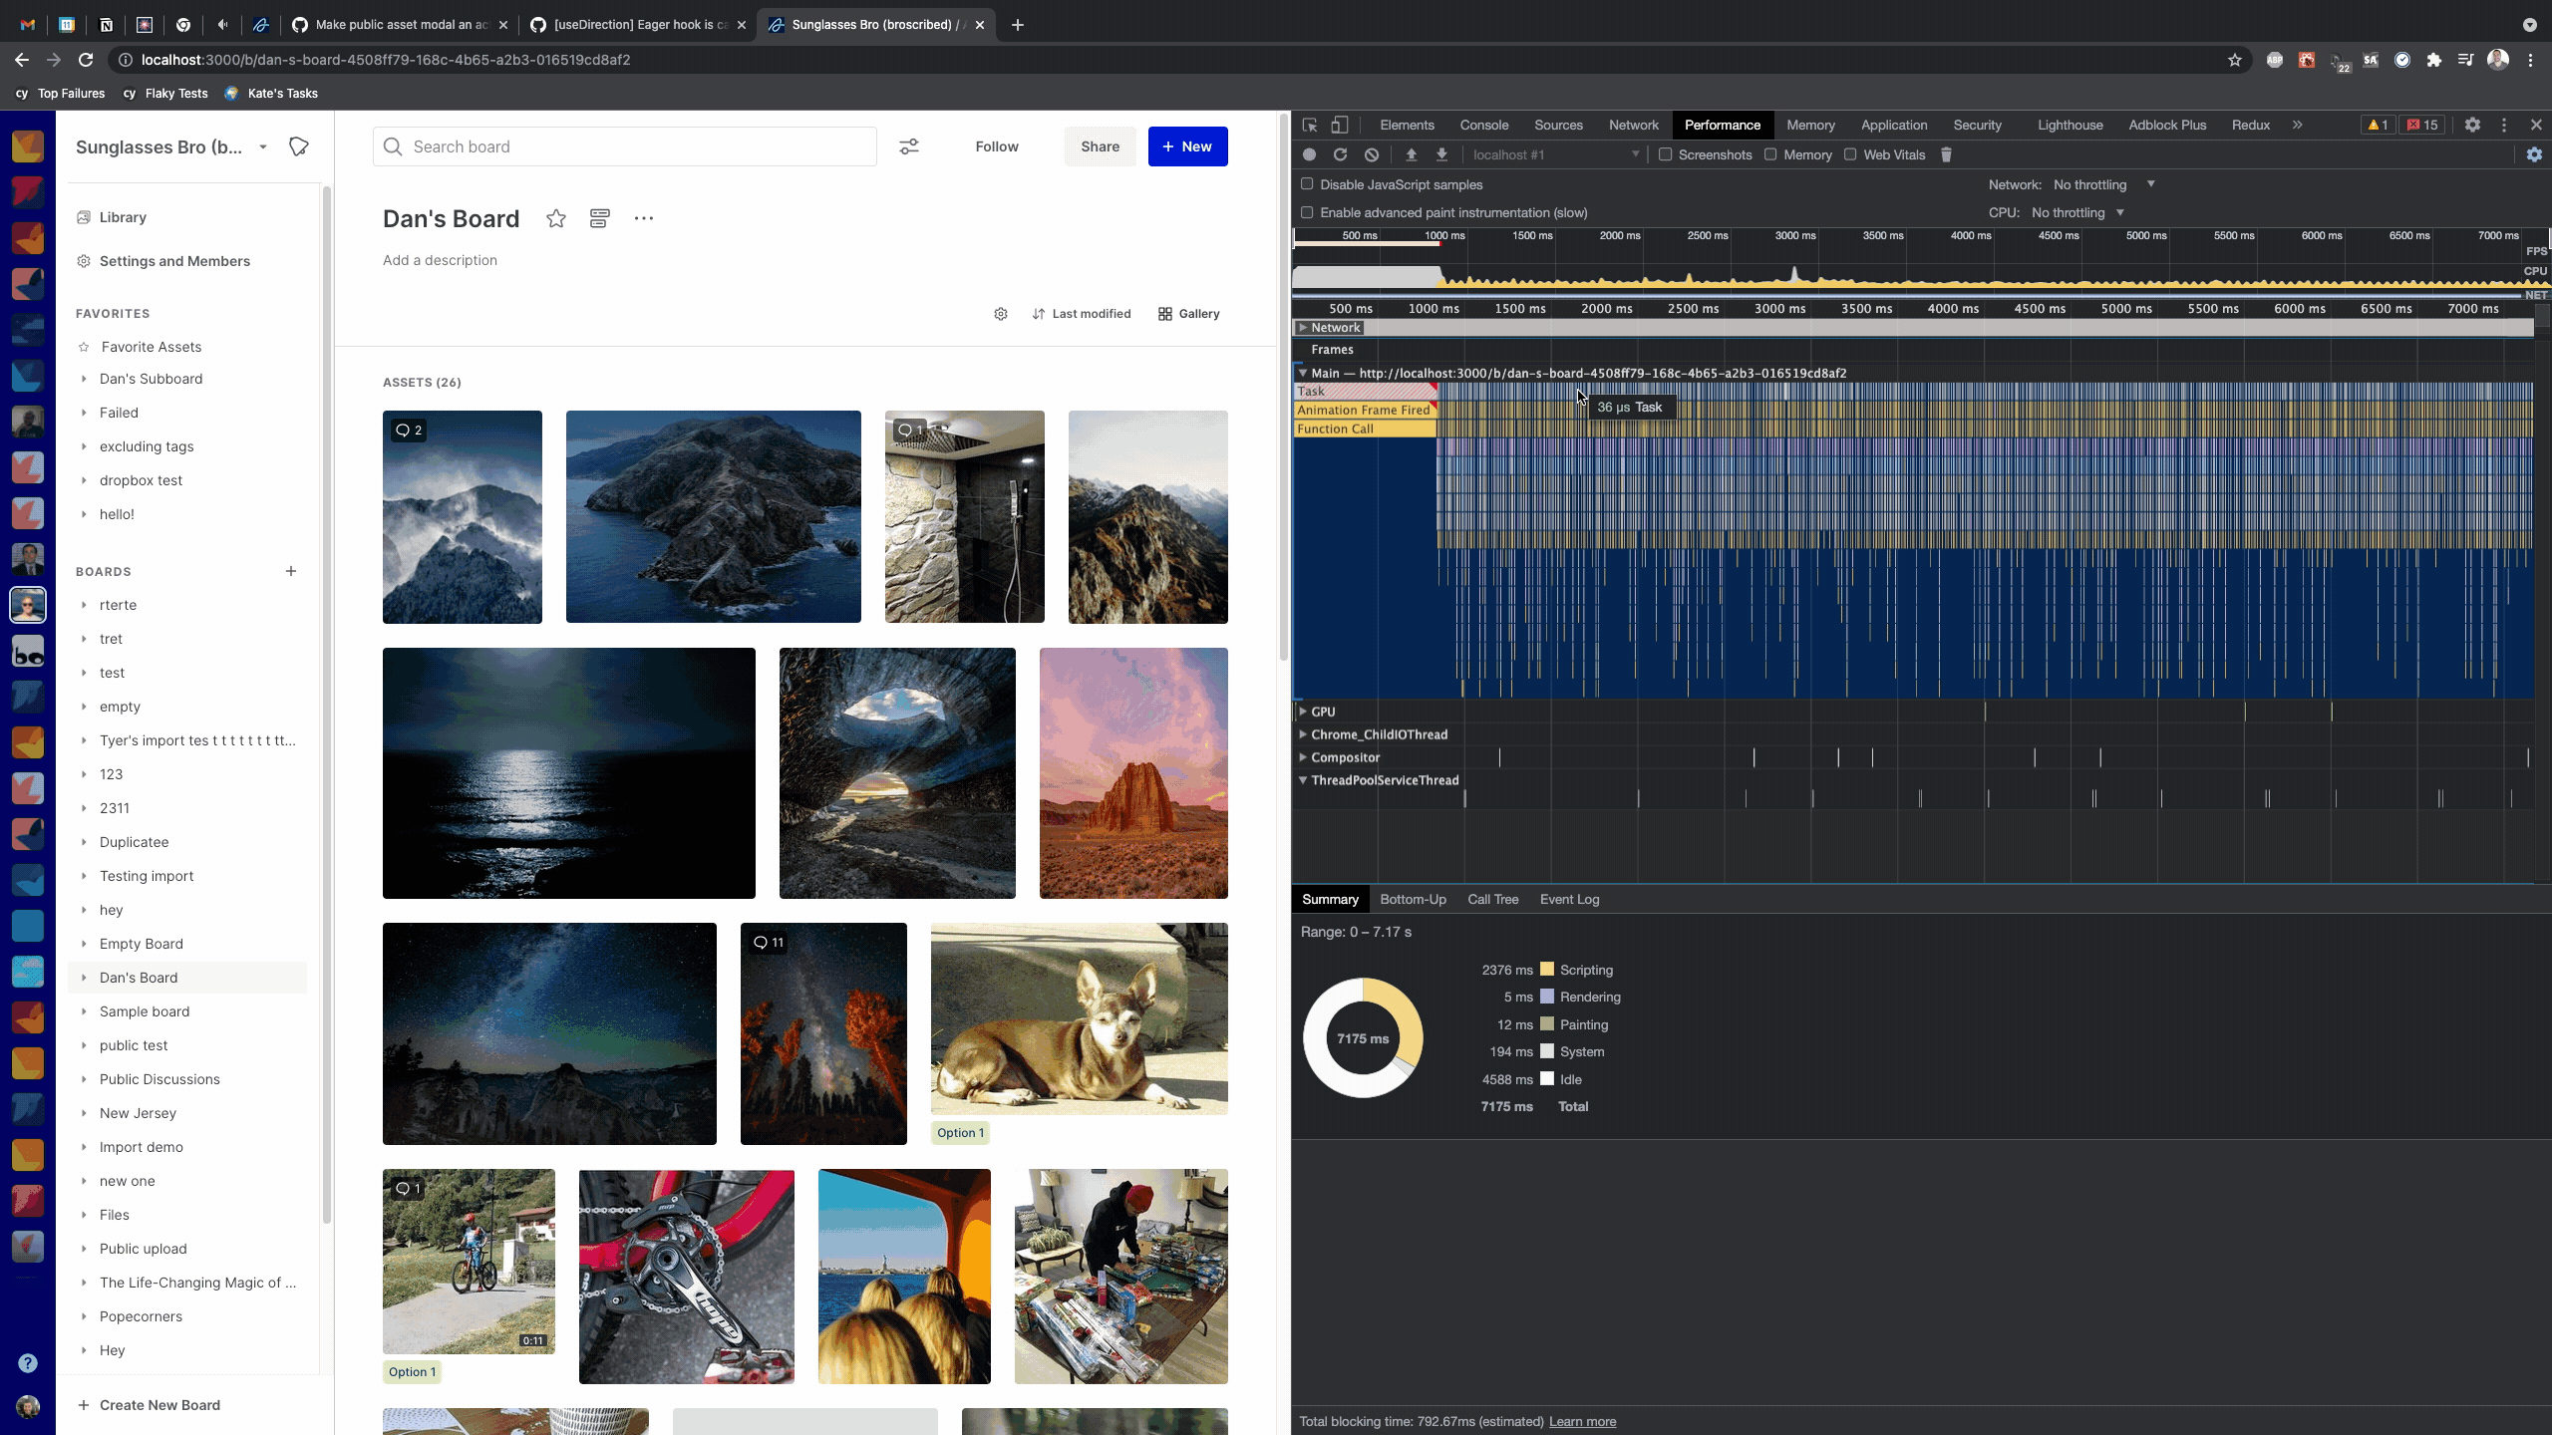The width and height of the screenshot is (2552, 1435).
Task: Click the record performance profile button
Action: (x=1309, y=154)
